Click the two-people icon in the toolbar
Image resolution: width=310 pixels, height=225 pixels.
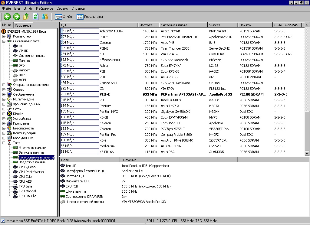(x=45, y=17)
